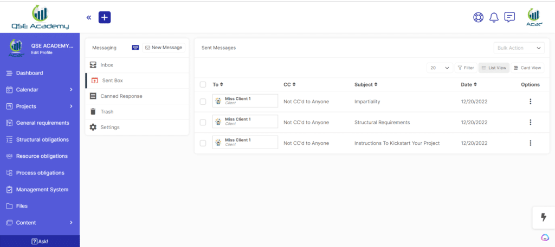Click Miss Client 1 recipient in Structural Requirements row
The image size is (555, 247).
click(245, 122)
